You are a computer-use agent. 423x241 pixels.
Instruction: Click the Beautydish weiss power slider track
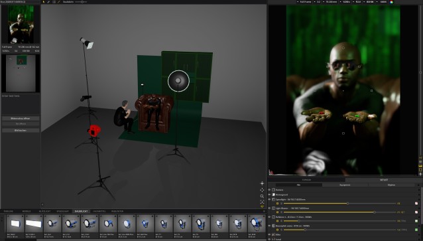[339, 230]
